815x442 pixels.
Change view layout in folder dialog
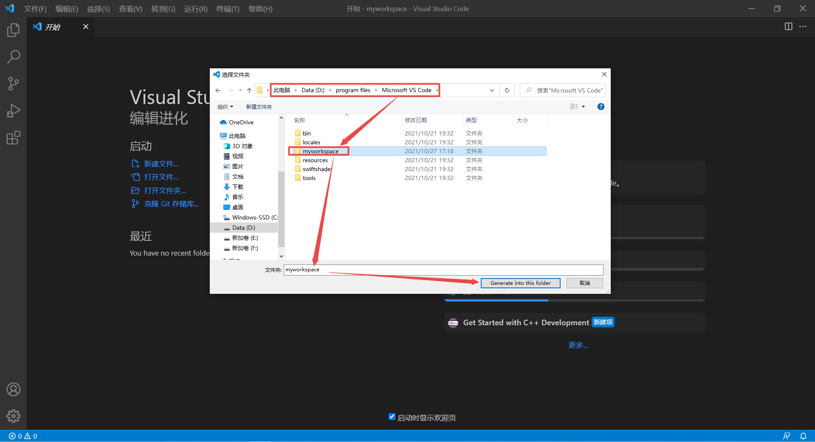pyautogui.click(x=574, y=107)
